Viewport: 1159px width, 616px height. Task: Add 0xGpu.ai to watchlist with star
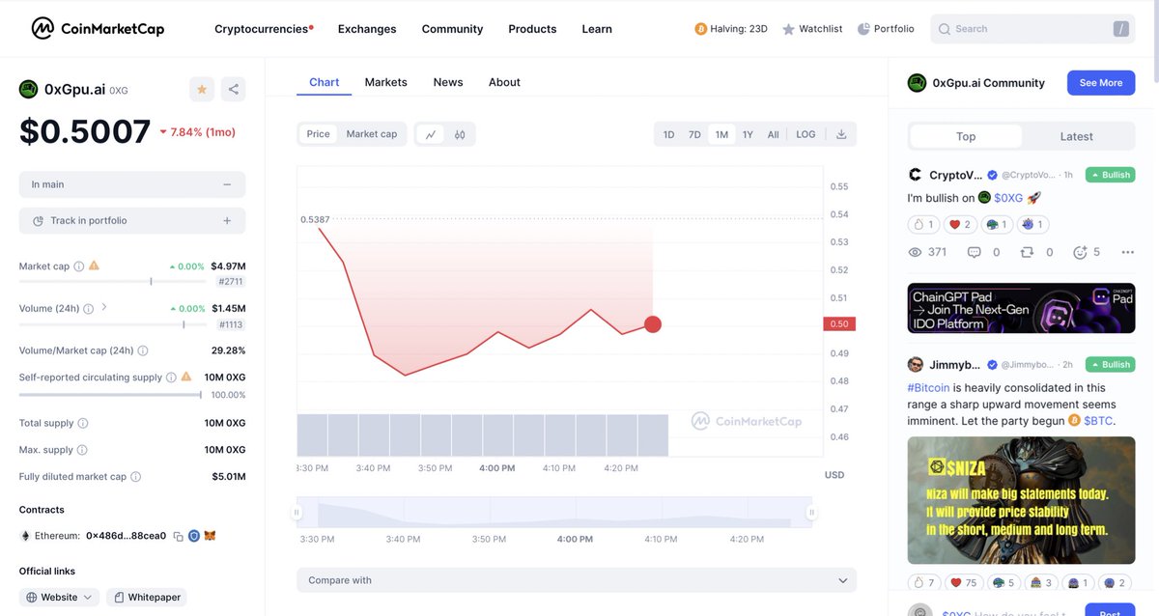point(201,88)
